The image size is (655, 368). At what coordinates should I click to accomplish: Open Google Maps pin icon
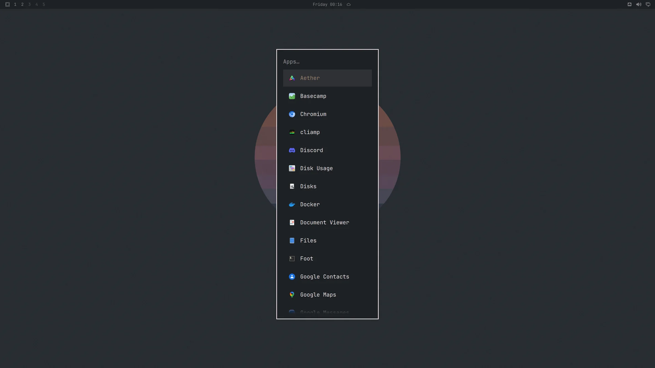pyautogui.click(x=292, y=295)
